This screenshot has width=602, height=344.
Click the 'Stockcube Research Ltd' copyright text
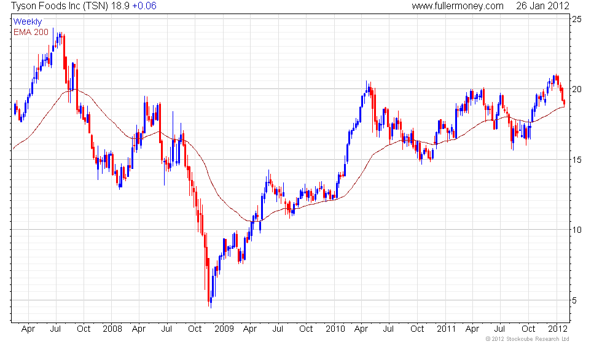[x=537, y=339]
